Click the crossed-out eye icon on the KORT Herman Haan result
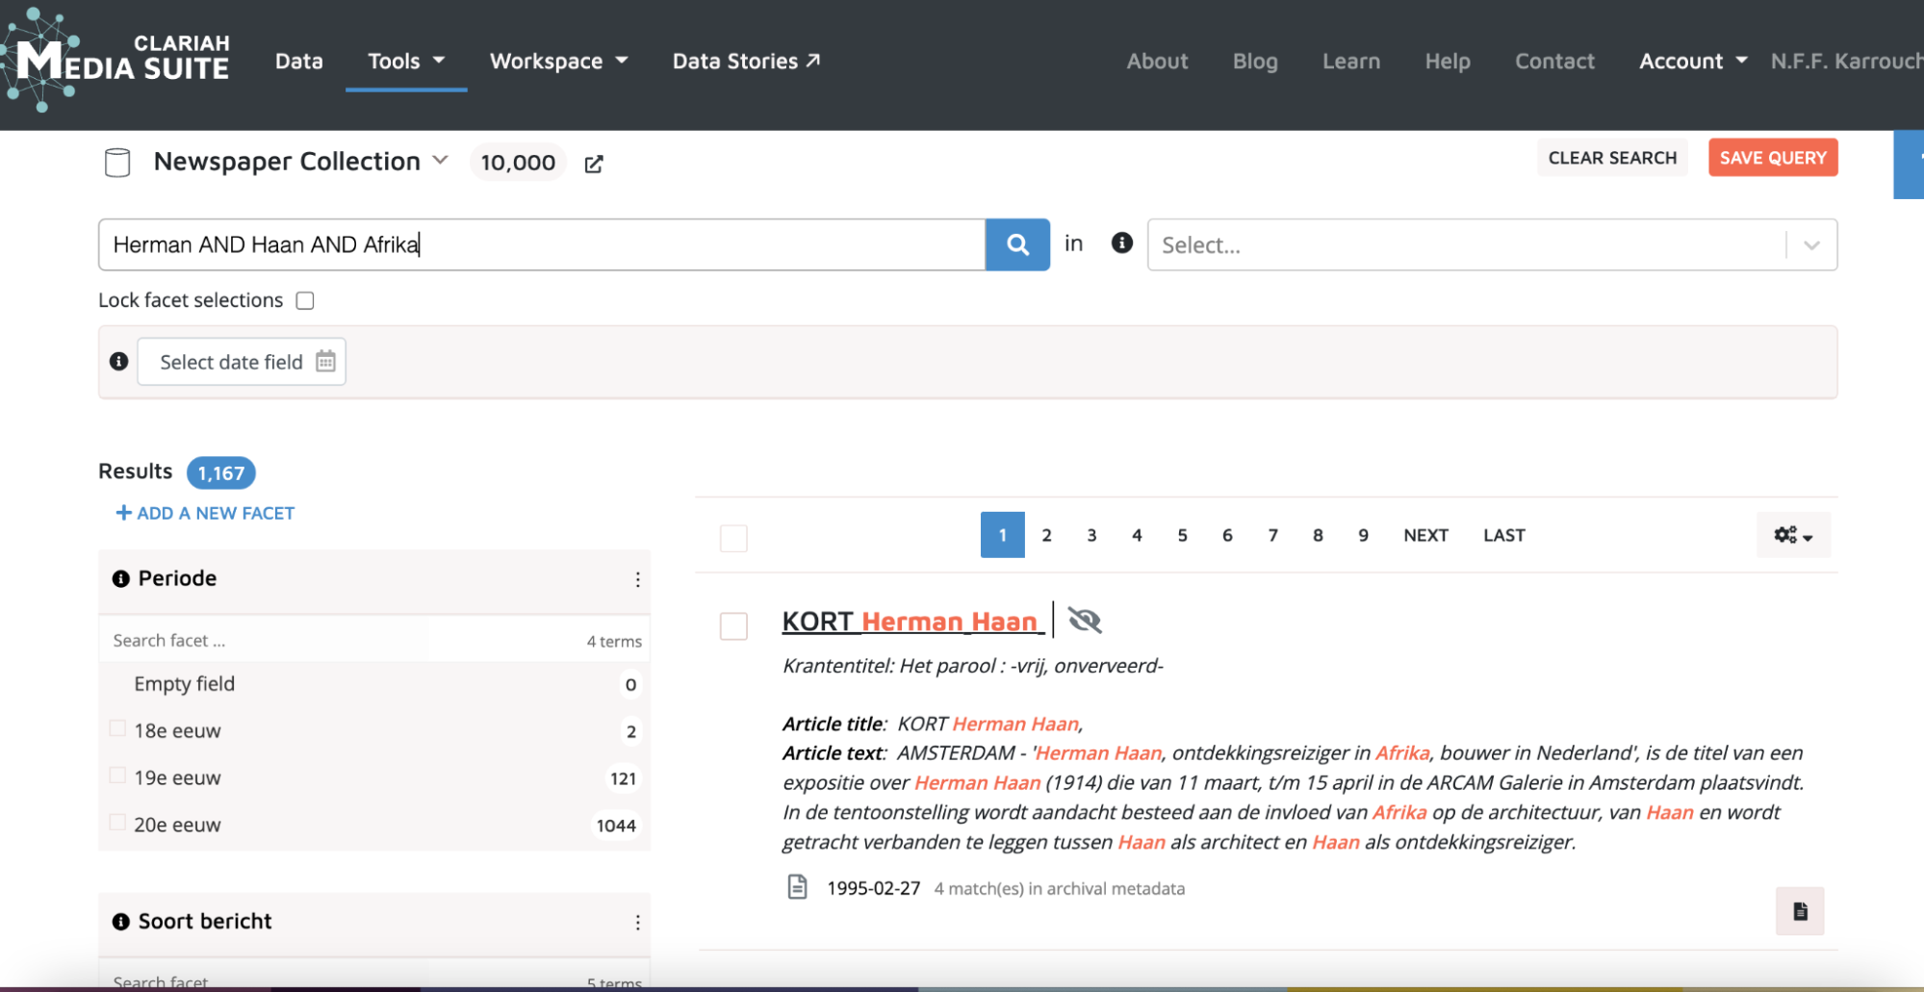The image size is (1924, 992). tap(1085, 622)
